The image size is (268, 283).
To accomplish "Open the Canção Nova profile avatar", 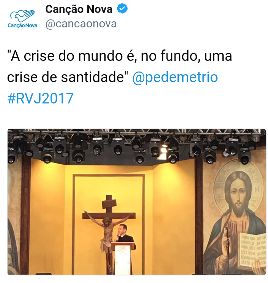I will (x=22, y=19).
